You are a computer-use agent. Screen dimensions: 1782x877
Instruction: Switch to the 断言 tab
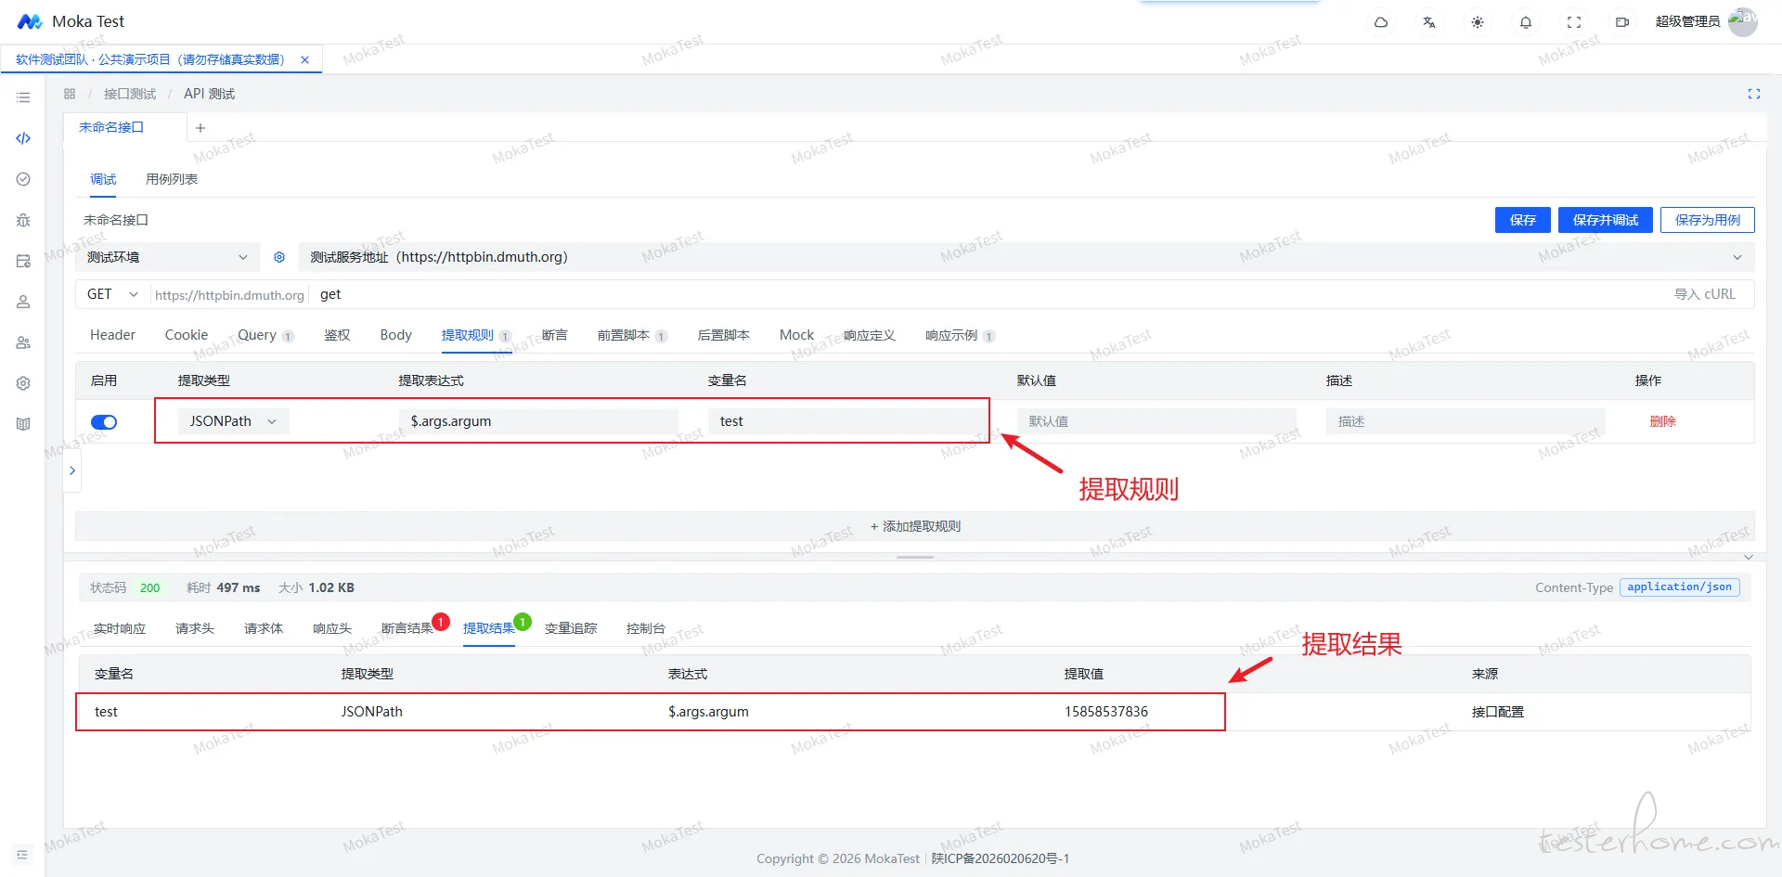554,335
